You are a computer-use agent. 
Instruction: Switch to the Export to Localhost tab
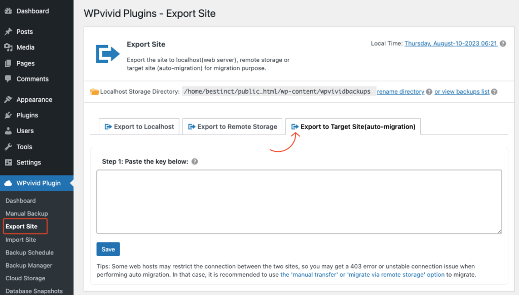pyautogui.click(x=139, y=127)
